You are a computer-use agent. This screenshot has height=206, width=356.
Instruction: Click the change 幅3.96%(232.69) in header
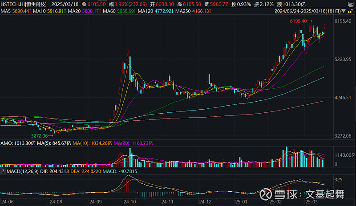tap(128, 4)
